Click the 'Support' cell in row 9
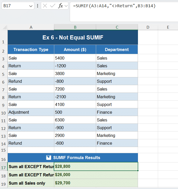178x189 pixels. pyautogui.click(x=117, y=104)
